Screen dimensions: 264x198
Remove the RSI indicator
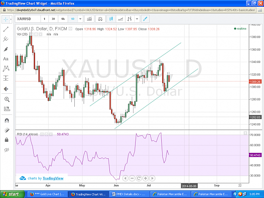click(x=51, y=134)
